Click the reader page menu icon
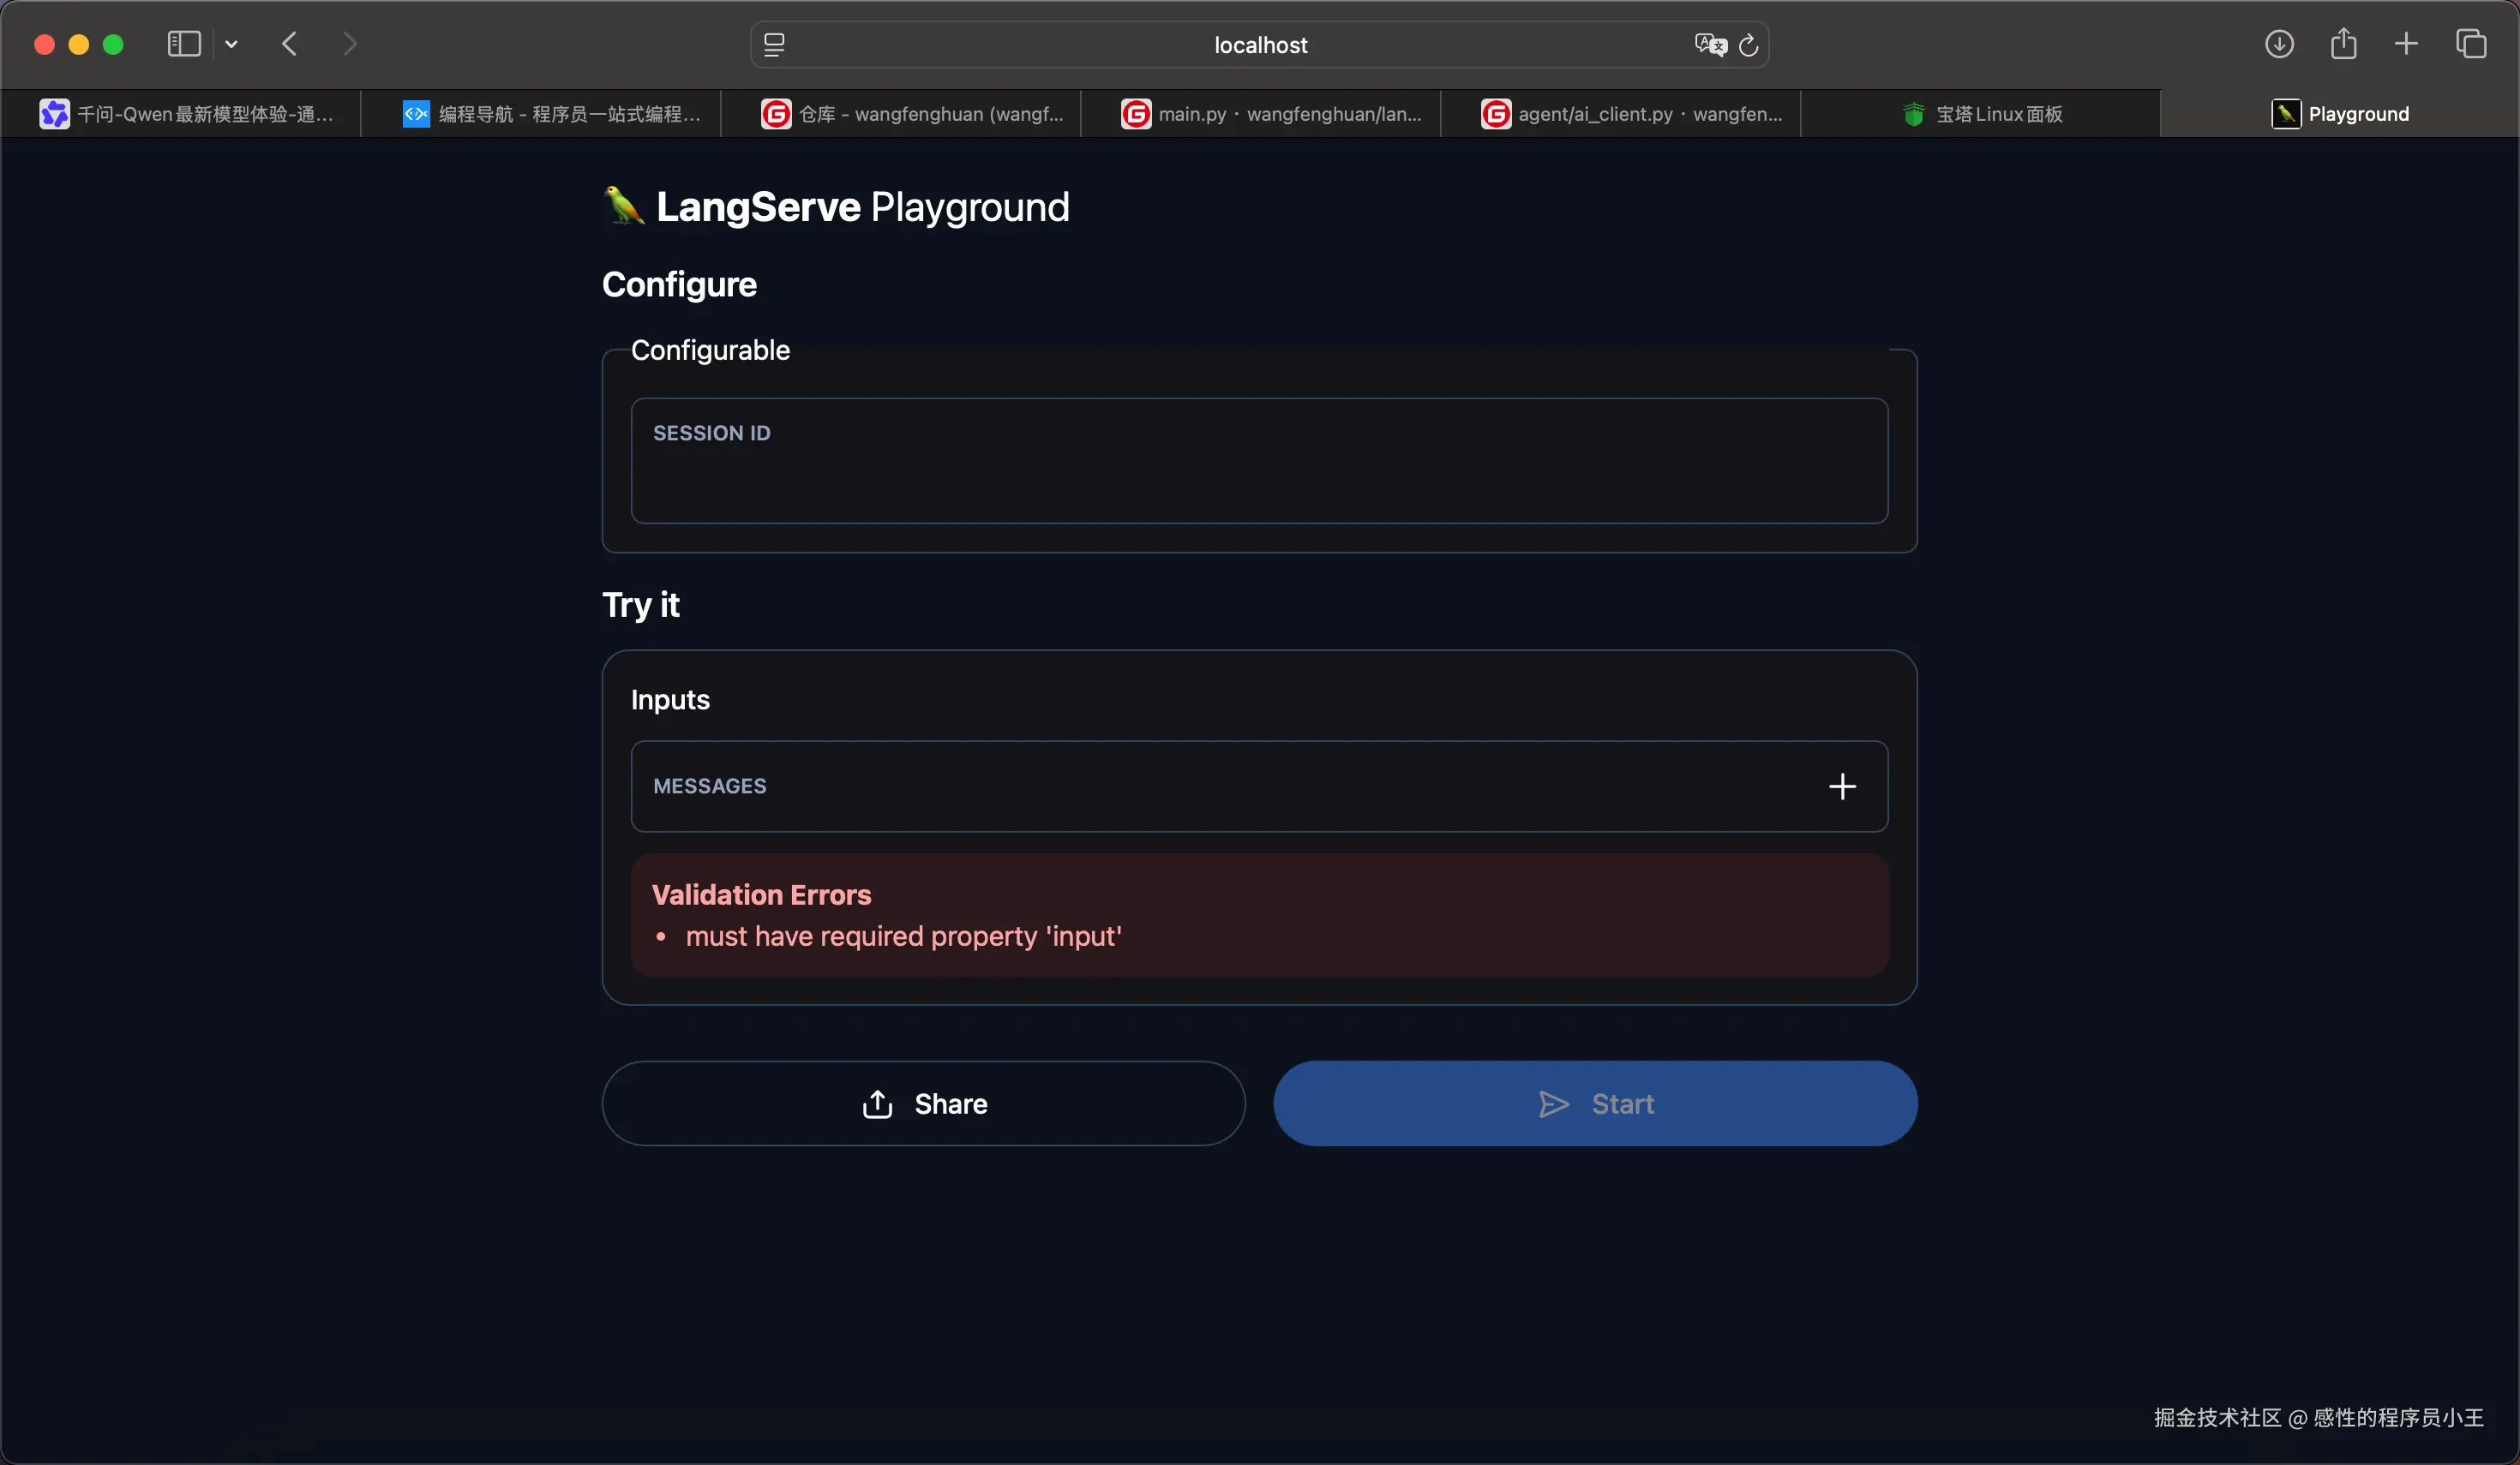The height and width of the screenshot is (1465, 2520). coord(774,45)
